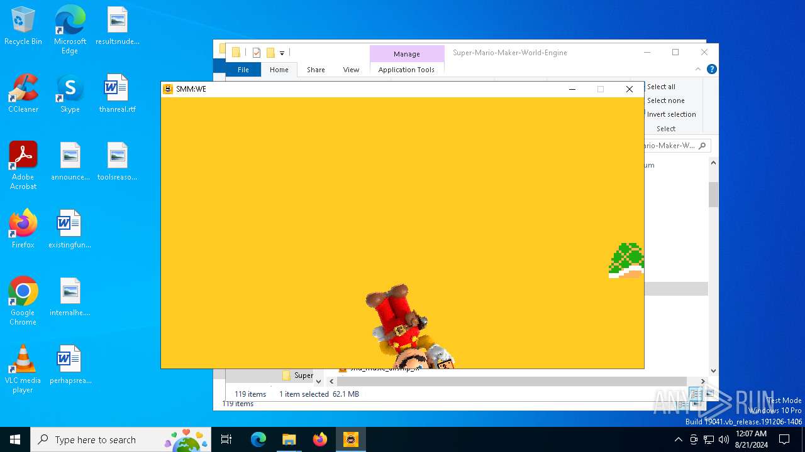Launch Firefox from the desktop shortcut
This screenshot has width=805, height=452.
pyautogui.click(x=23, y=229)
